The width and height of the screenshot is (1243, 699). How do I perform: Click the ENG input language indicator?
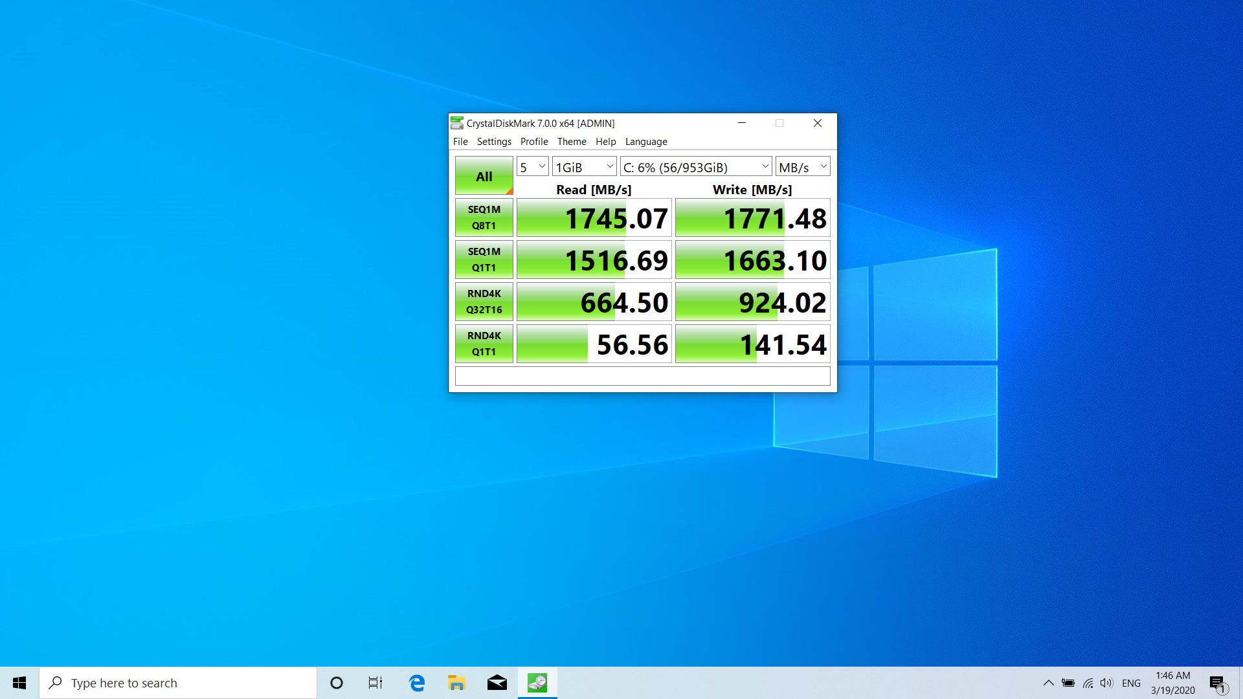point(1131,683)
